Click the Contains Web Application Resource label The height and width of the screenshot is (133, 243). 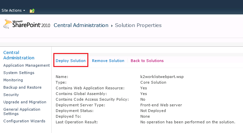[90, 88]
